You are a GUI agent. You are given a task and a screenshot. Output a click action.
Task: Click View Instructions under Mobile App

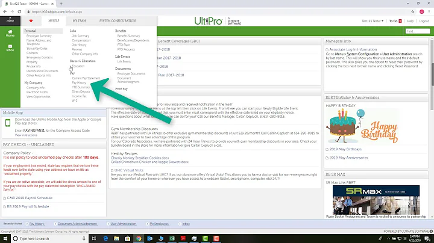coord(26,135)
